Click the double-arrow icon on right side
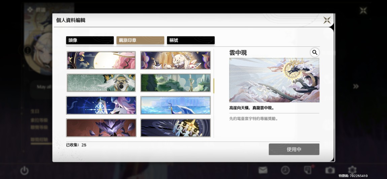 pyautogui.click(x=356, y=86)
